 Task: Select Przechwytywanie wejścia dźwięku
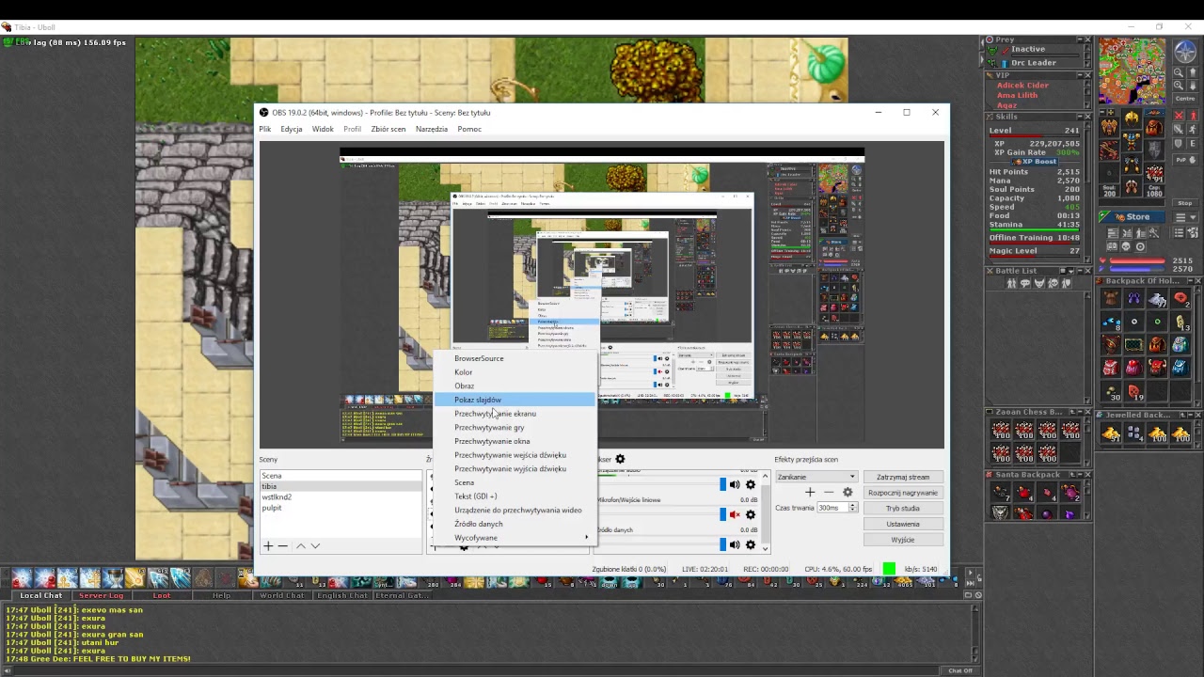[x=515, y=455]
